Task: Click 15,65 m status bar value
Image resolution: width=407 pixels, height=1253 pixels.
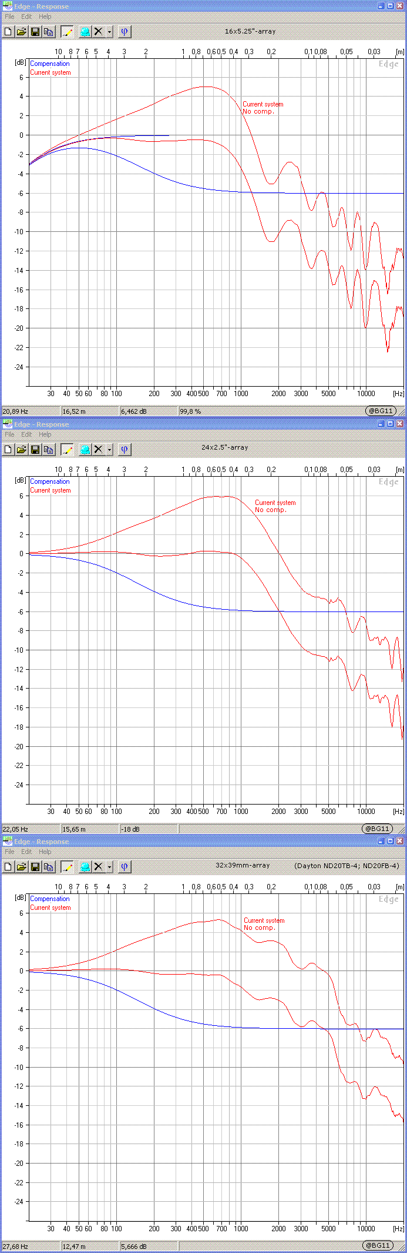Action: point(74,829)
